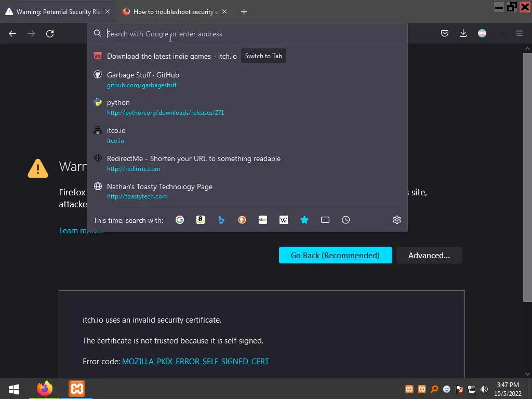Select the python suggestion
Screen dimensions: 532x399
(x=247, y=107)
